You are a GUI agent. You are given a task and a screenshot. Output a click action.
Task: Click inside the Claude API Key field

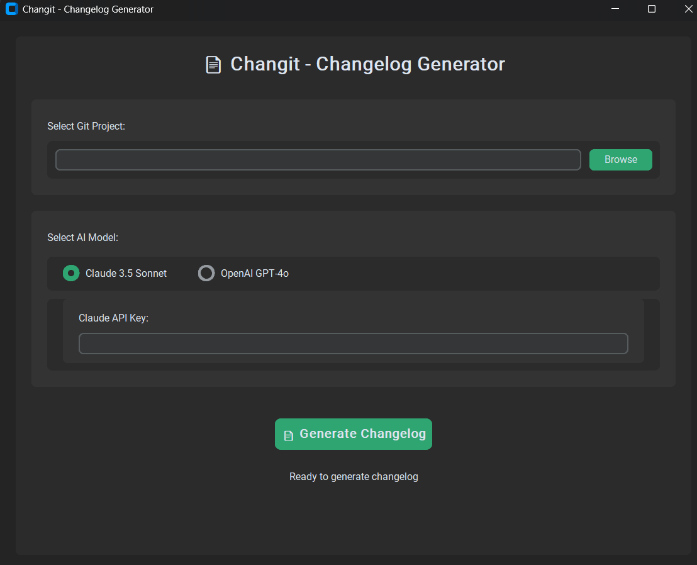(353, 343)
